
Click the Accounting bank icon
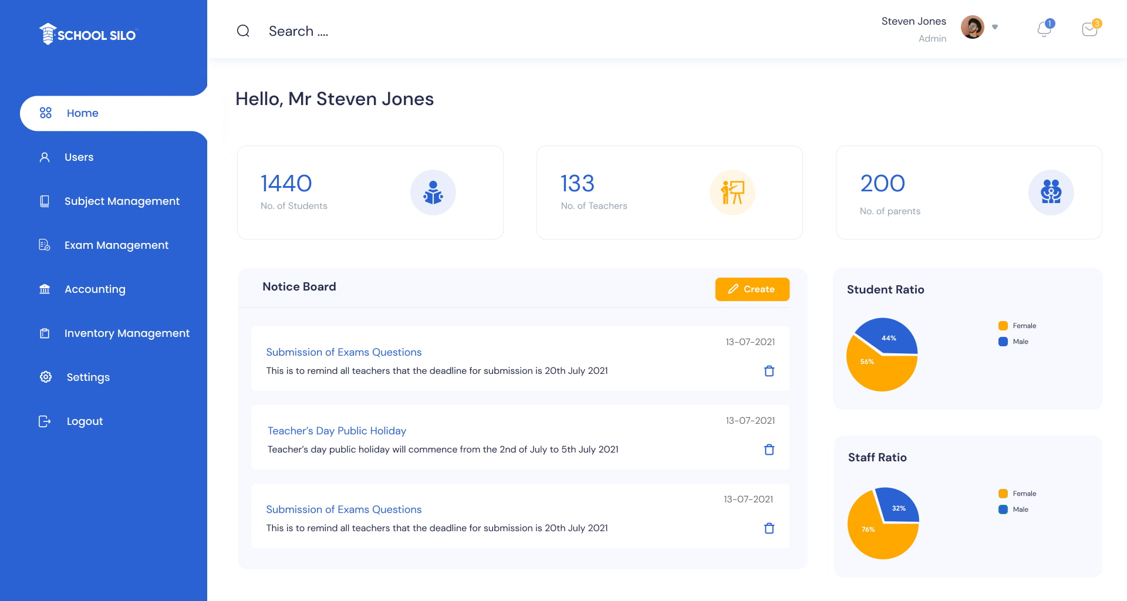pos(45,289)
